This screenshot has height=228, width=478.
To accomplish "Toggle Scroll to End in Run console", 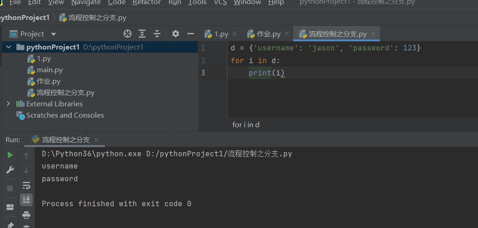I will point(26,200).
